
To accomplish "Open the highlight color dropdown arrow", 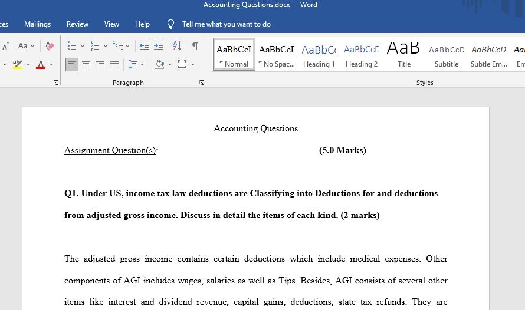I will pos(28,64).
